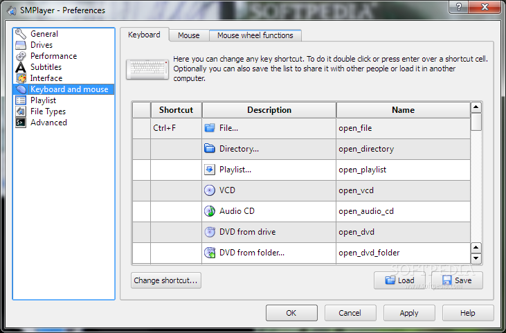Open Help for preferences
The width and height of the screenshot is (506, 333).
pyautogui.click(x=468, y=313)
